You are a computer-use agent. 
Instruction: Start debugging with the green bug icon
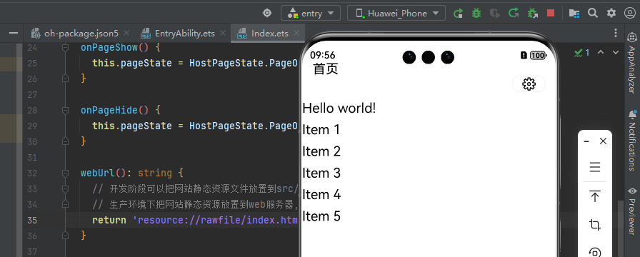pos(476,14)
